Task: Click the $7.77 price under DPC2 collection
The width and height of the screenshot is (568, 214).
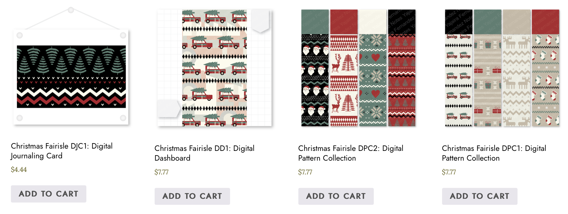Action: [x=305, y=172]
